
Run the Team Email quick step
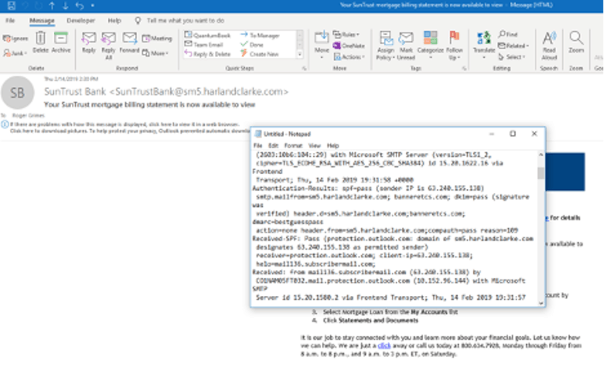(204, 45)
